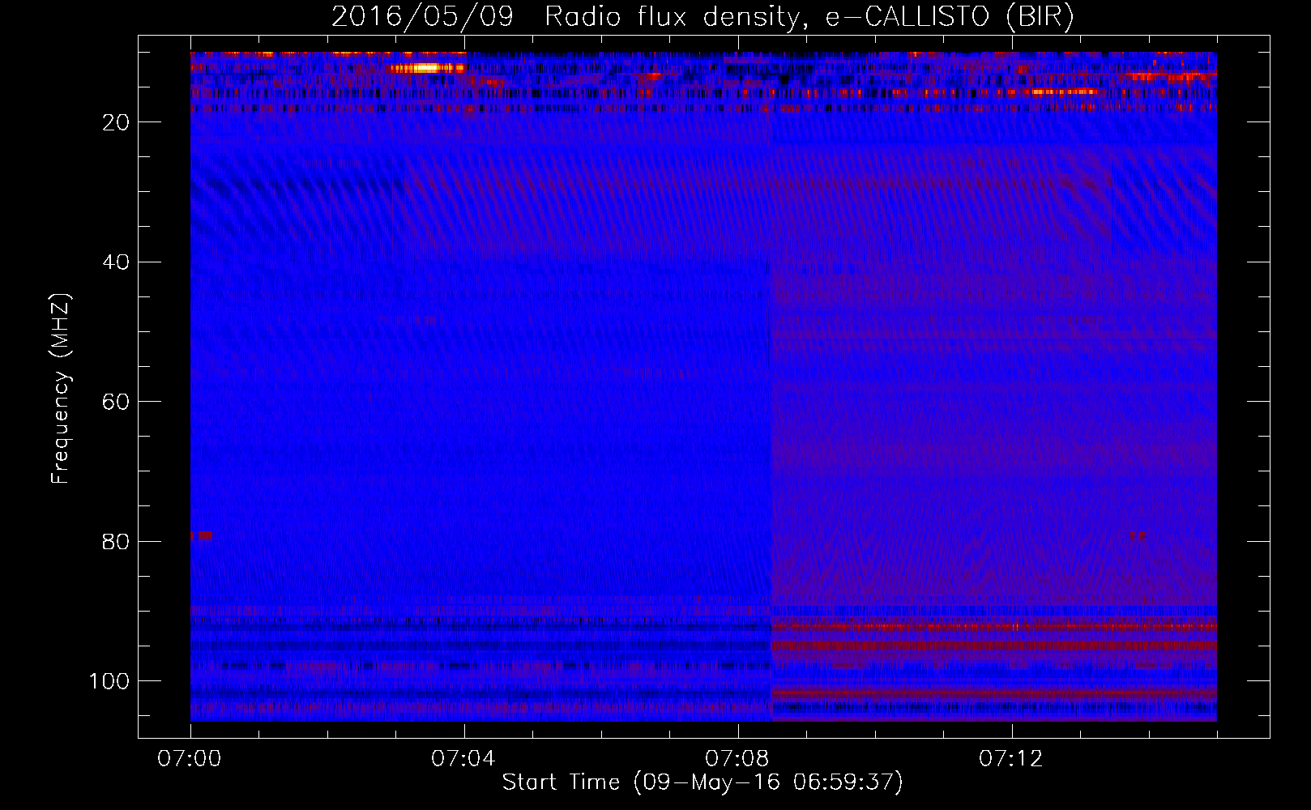Click the '100' frequency tick label
The height and width of the screenshot is (810, 1311).
pyautogui.click(x=109, y=681)
